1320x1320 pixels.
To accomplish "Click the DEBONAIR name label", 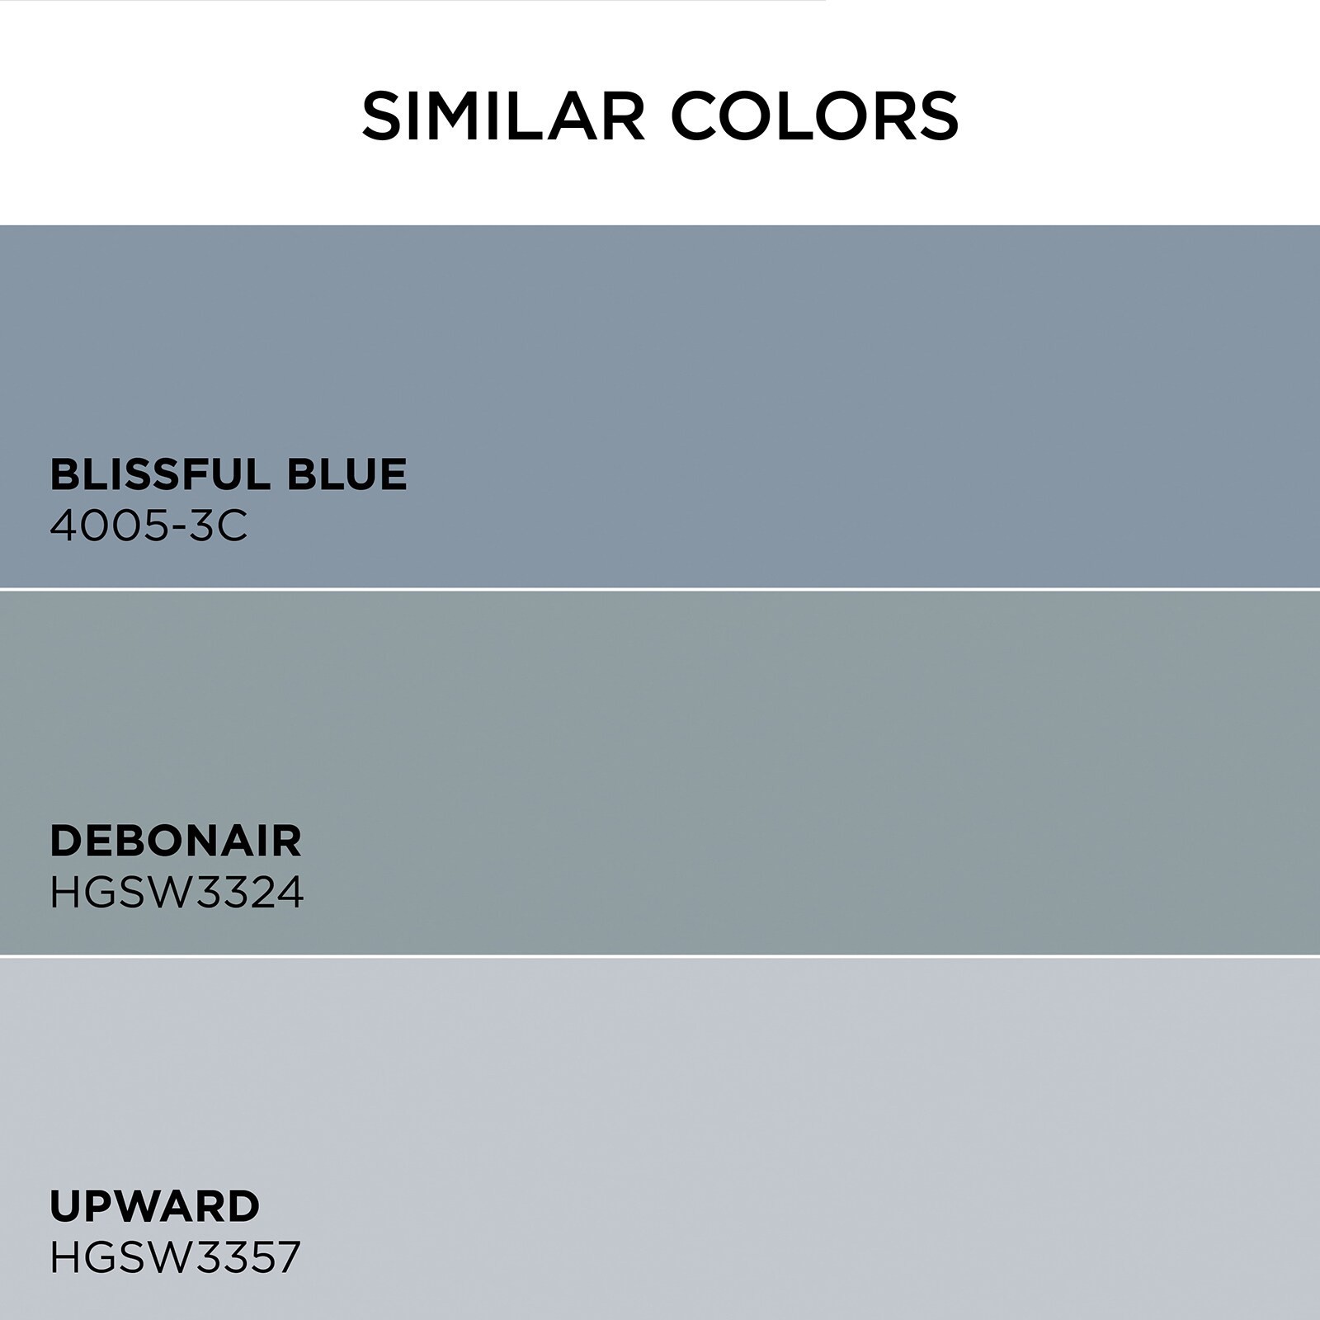I will point(176,841).
